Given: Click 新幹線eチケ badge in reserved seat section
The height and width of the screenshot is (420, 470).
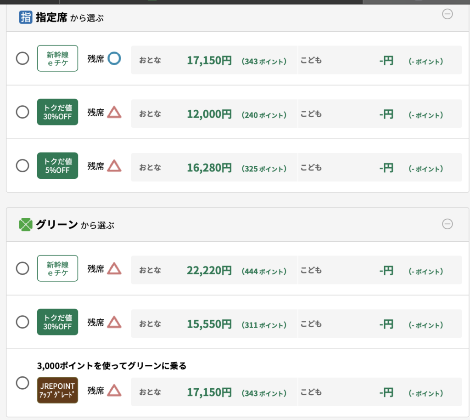Looking at the screenshot, I should [57, 58].
